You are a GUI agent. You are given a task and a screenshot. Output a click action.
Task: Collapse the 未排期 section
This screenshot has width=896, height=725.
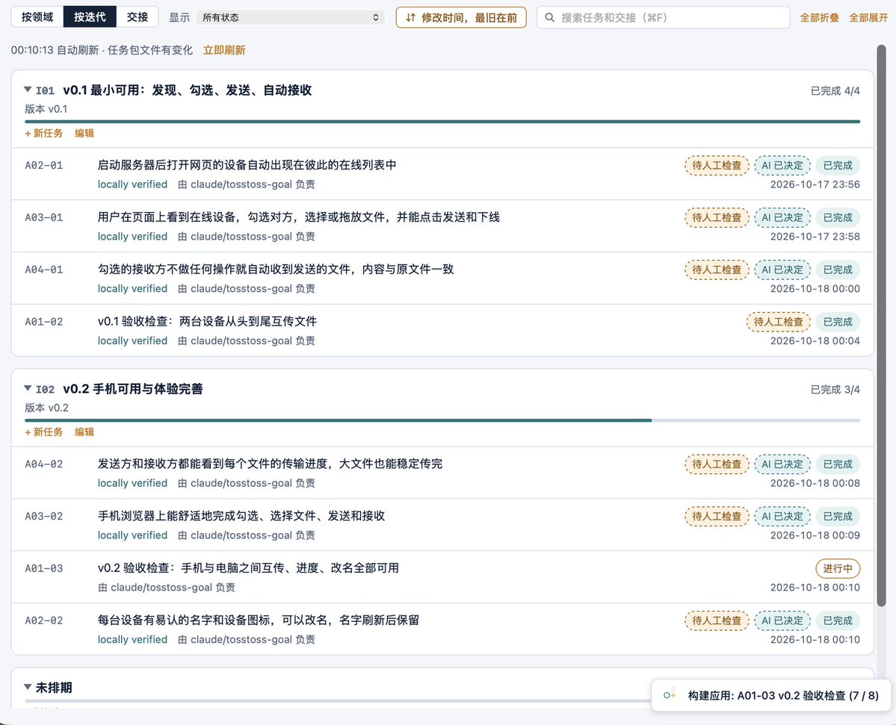[x=28, y=687]
